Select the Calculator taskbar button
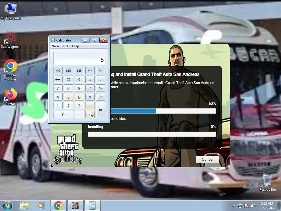This screenshot has height=211, width=281. pyautogui.click(x=92, y=206)
